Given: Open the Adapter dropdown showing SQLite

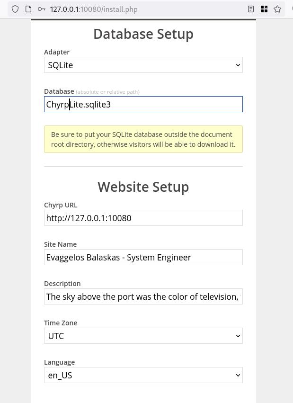Looking at the screenshot, I should pyautogui.click(x=143, y=65).
